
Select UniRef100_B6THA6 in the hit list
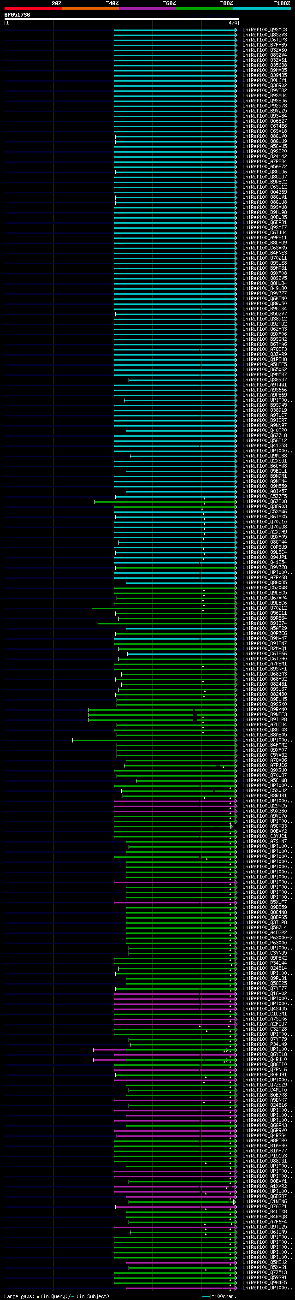pyautogui.click(x=265, y=344)
